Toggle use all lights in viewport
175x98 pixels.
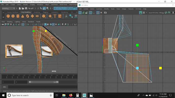[x=56, y=24]
